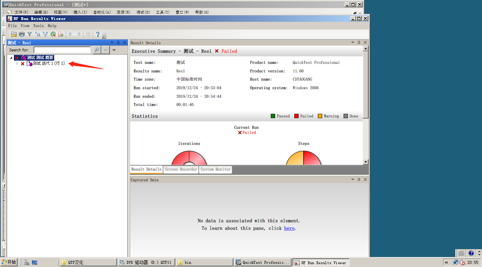The height and width of the screenshot is (267, 482).
Task: Click the add-defect document toolbar icon
Action: [61, 34]
